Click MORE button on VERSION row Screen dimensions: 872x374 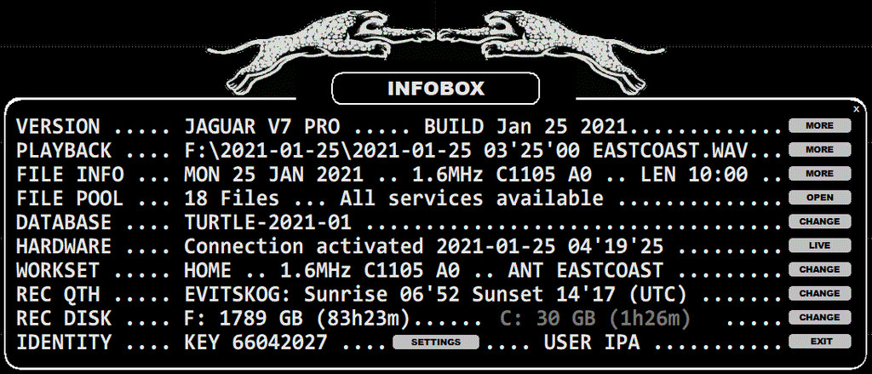[x=820, y=126]
